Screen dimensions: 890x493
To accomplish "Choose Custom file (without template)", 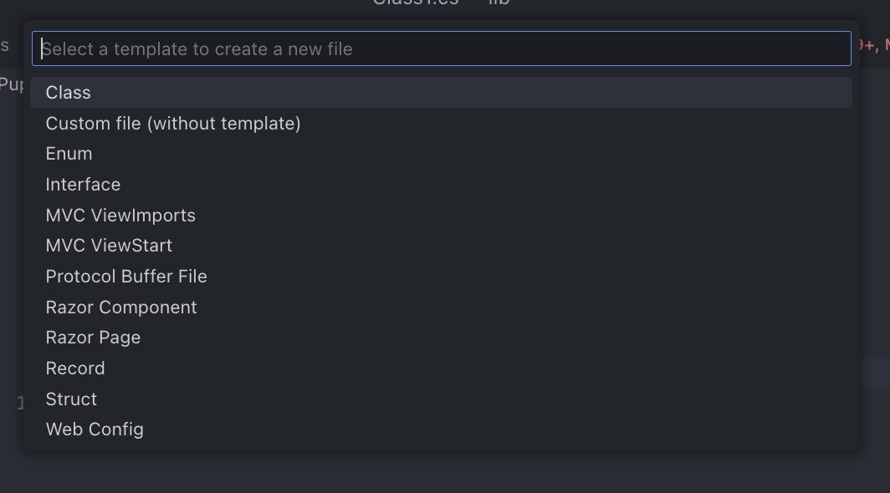I will point(173,123).
